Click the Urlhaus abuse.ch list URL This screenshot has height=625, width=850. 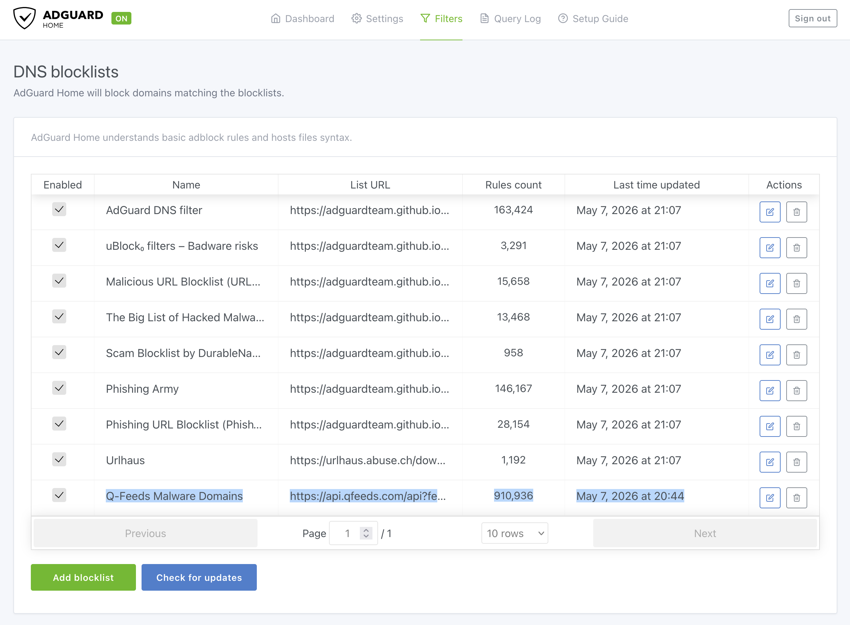pos(368,460)
